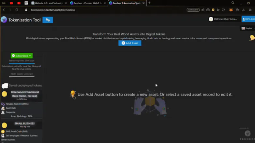Click the 'Asset Building - 16%' progress text
Image resolution: width=255 pixels, height=143 pixels.
click(22, 116)
